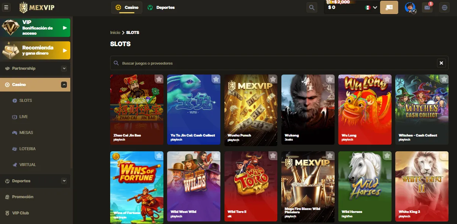This screenshot has width=457, height=224.
Task: Open the wallet deposit icon in top bar
Action: click(389, 7)
